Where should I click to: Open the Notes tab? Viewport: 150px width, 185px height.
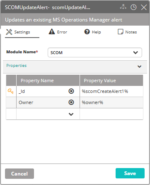tap(127, 32)
